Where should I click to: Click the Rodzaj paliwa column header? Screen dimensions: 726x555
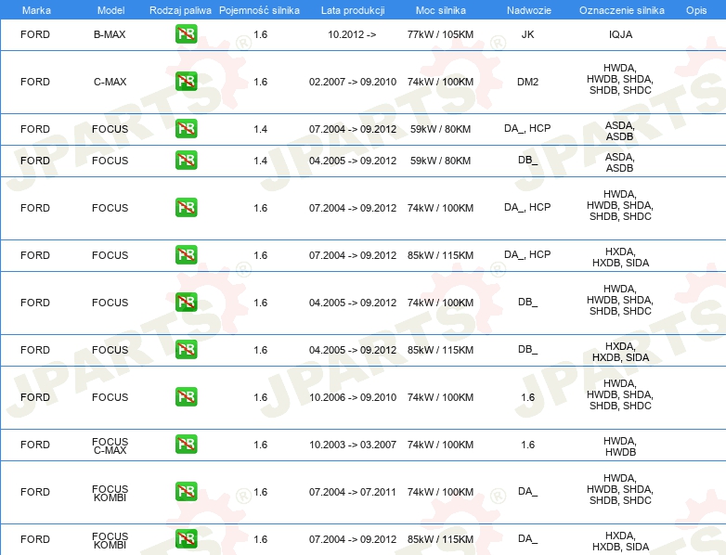180,10
